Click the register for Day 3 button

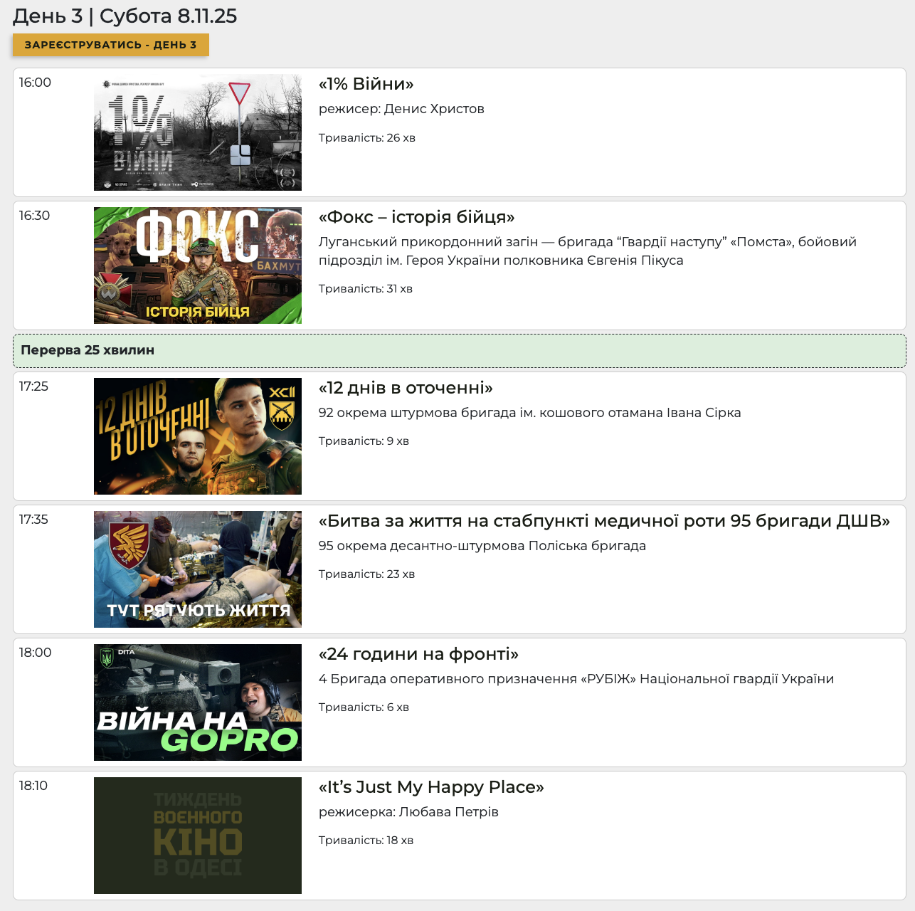tap(110, 45)
